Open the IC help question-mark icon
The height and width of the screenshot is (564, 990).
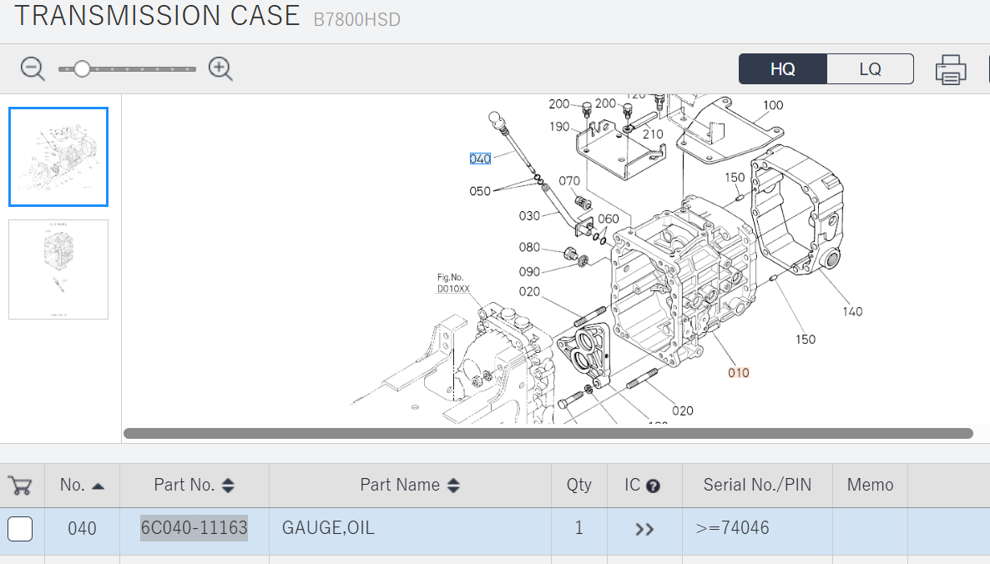(x=654, y=486)
